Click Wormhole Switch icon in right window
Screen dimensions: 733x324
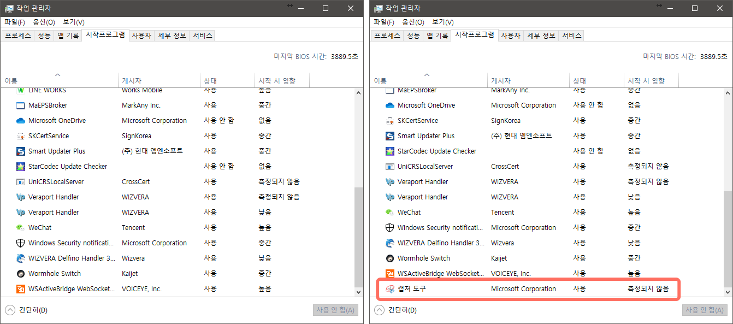click(390, 258)
